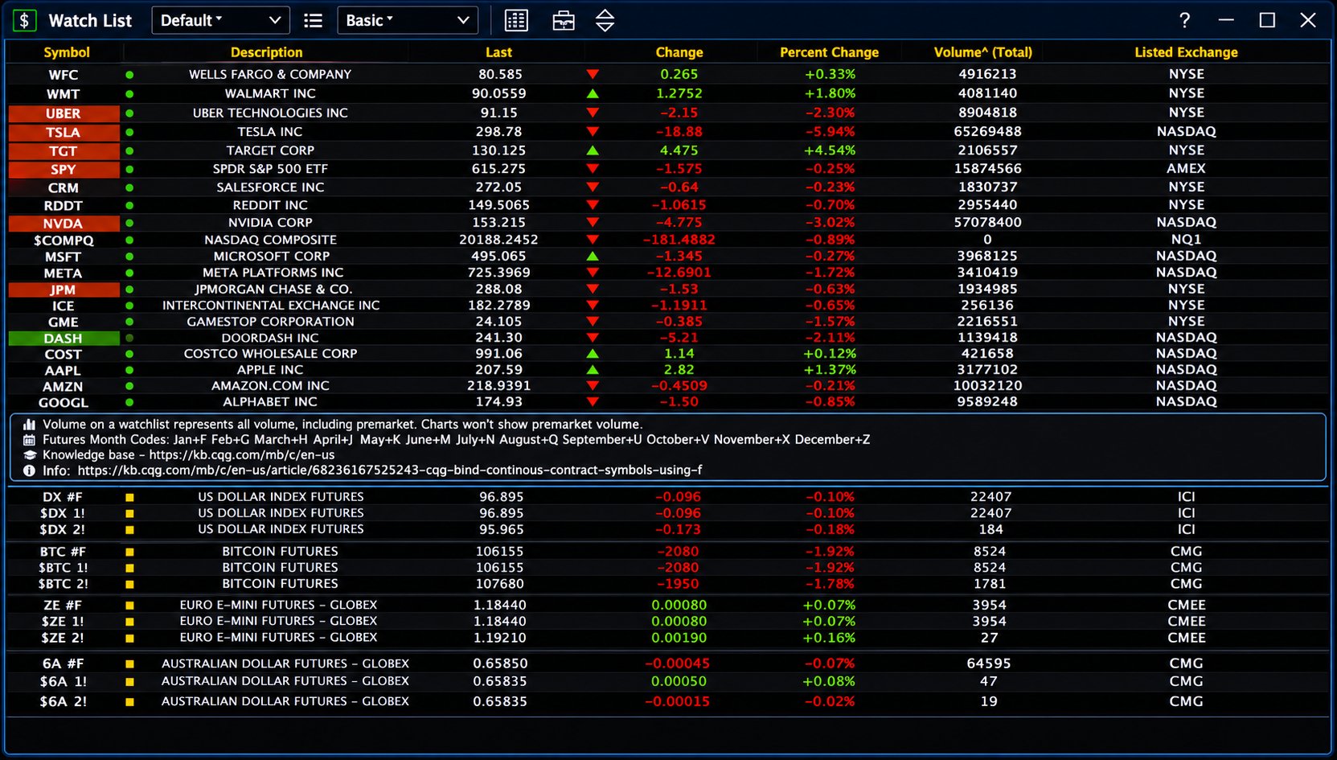Select the highlighted UBER symbol cell
1337x760 pixels.
(64, 113)
